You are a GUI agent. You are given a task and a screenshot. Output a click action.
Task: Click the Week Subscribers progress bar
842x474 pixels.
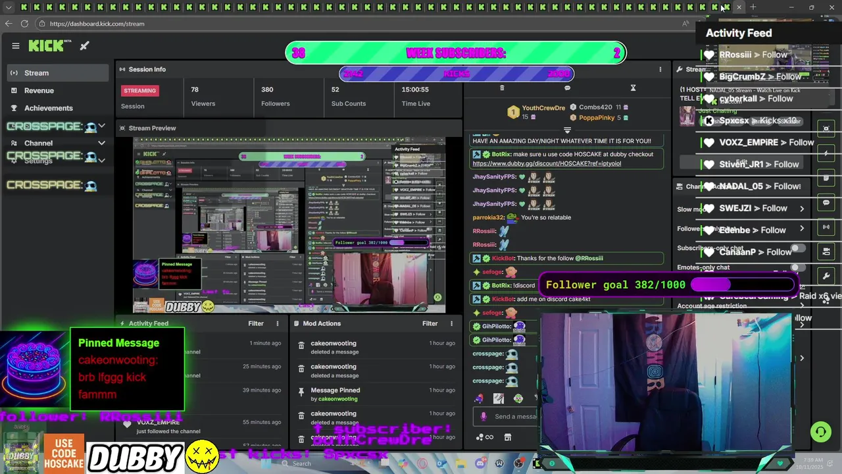pos(456,53)
